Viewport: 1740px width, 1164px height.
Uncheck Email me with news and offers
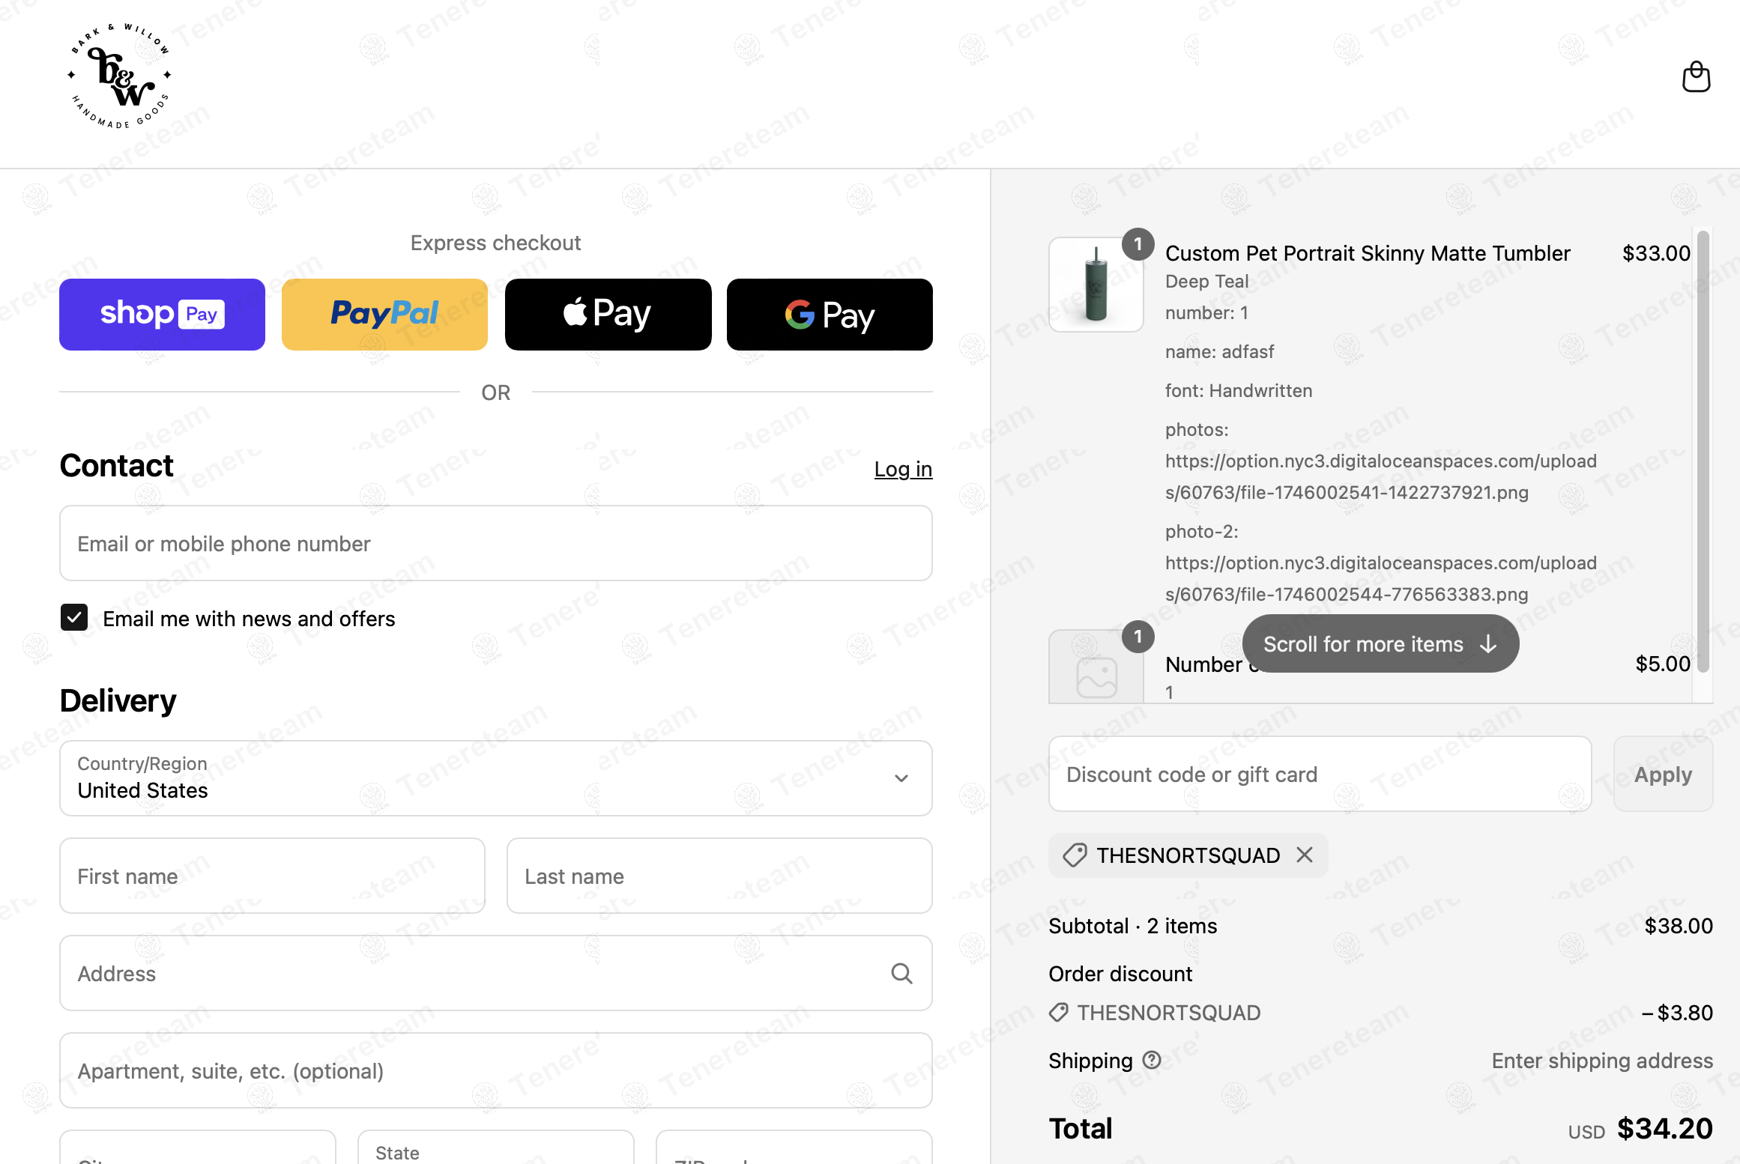click(74, 618)
